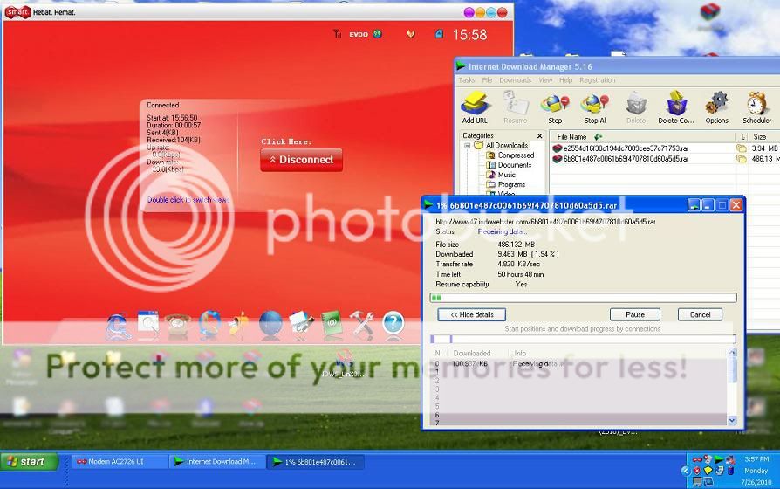
Task: Click the blue question mark help icon
Action: coord(393,324)
